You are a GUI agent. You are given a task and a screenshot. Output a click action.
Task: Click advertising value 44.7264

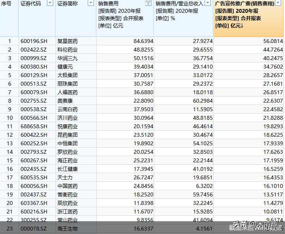pyautogui.click(x=273, y=50)
